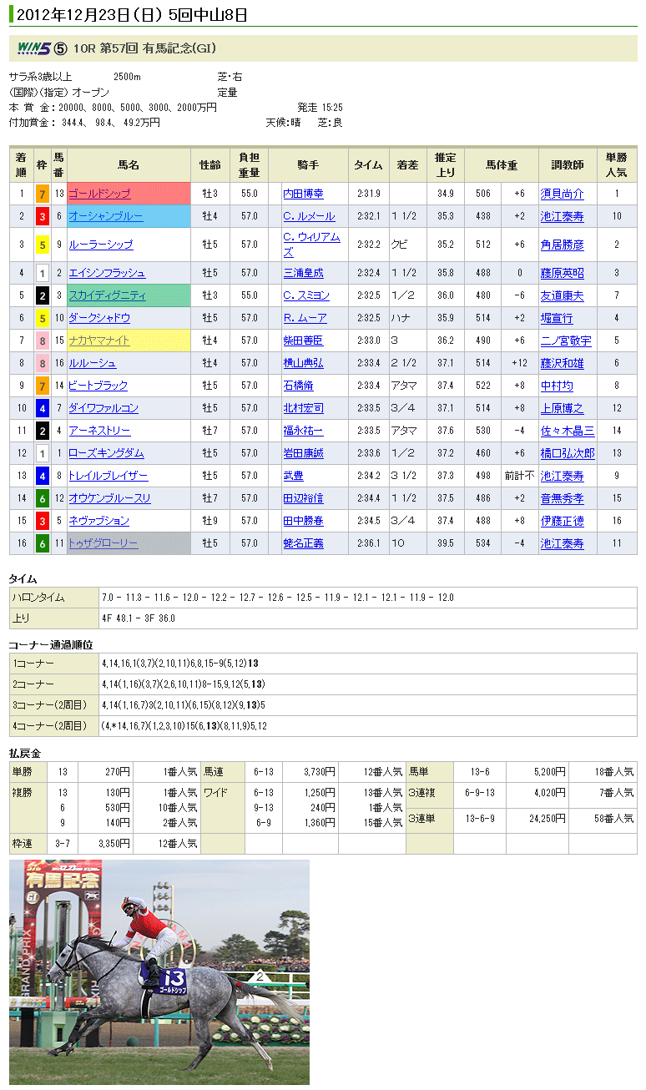Image resolution: width=646 pixels, height=1090 pixels.
Task: Click the blue frame 4 box in ダイワファルコン row
Action: [x=42, y=408]
